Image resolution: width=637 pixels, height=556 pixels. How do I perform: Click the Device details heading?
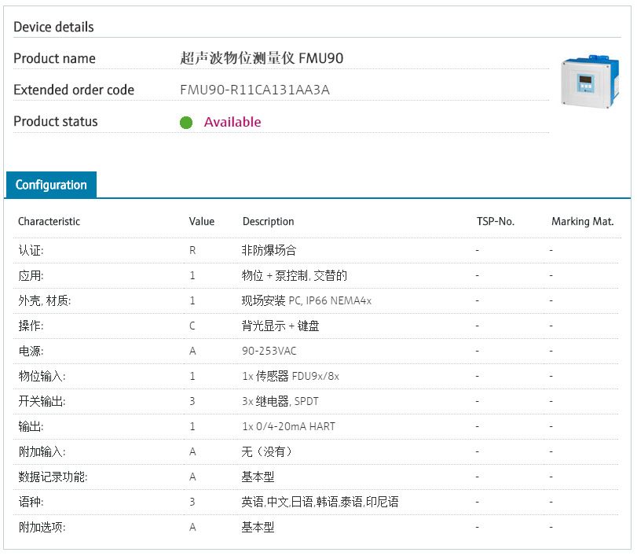click(53, 27)
